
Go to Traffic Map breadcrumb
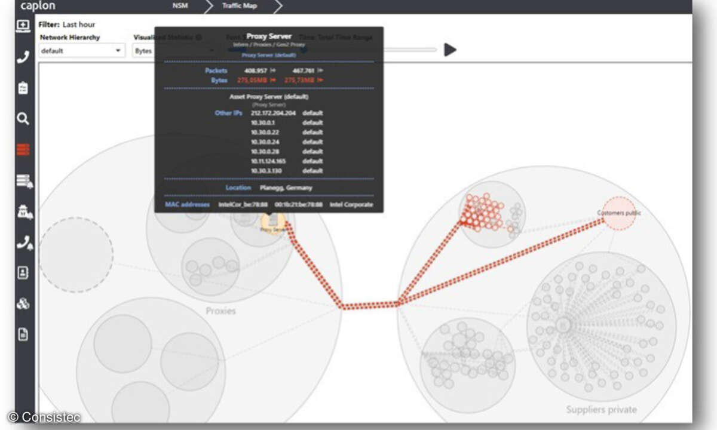click(x=240, y=6)
